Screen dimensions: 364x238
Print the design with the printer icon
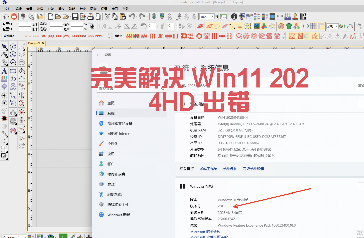click(90, 17)
